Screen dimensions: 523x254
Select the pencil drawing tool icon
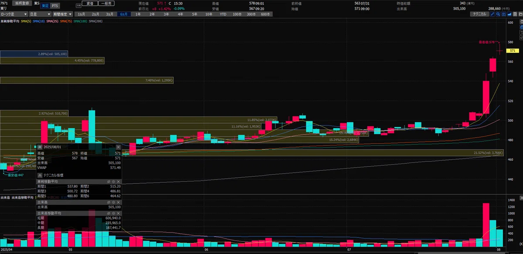492,14
